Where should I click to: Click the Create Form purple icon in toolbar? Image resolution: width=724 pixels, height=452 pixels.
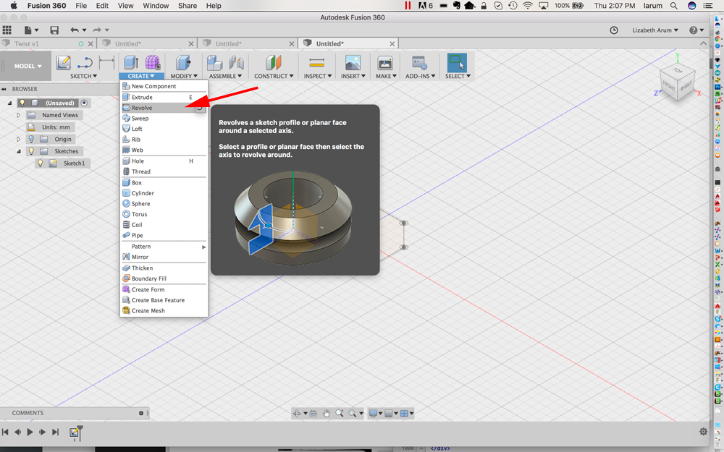[x=152, y=63]
